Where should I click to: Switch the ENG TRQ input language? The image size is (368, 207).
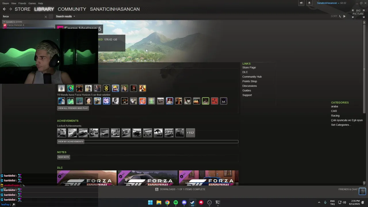[x=332, y=202]
